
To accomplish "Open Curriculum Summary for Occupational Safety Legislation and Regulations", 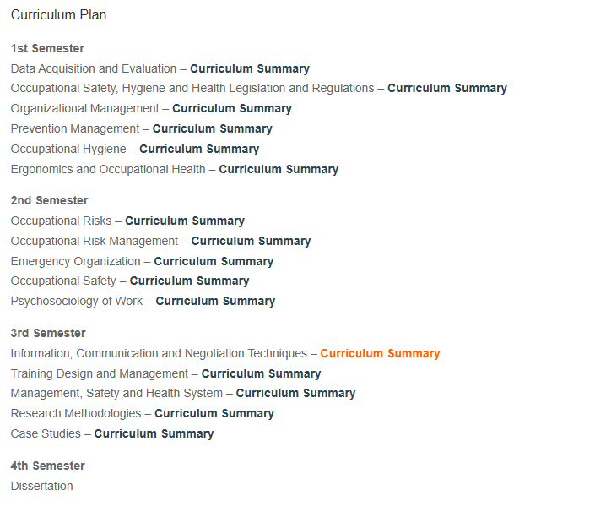I will click(x=447, y=88).
